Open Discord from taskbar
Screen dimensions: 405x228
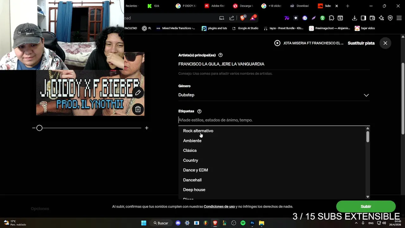pyautogui.click(x=178, y=223)
